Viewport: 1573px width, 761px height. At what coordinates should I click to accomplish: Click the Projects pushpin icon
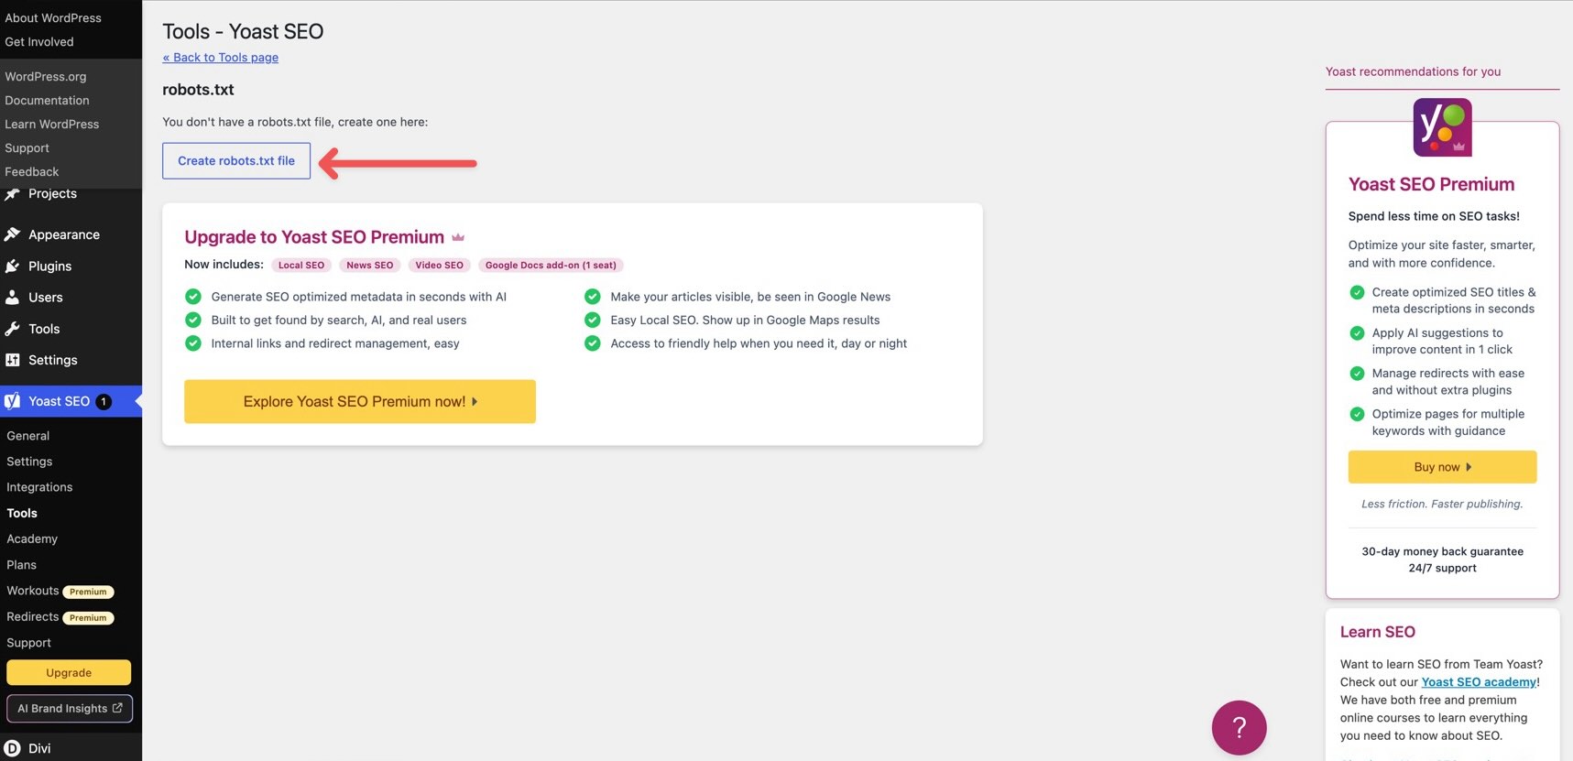pyautogui.click(x=12, y=193)
